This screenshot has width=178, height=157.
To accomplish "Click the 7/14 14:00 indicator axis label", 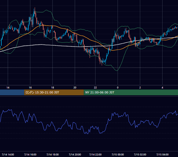I will click(x=8, y=154).
